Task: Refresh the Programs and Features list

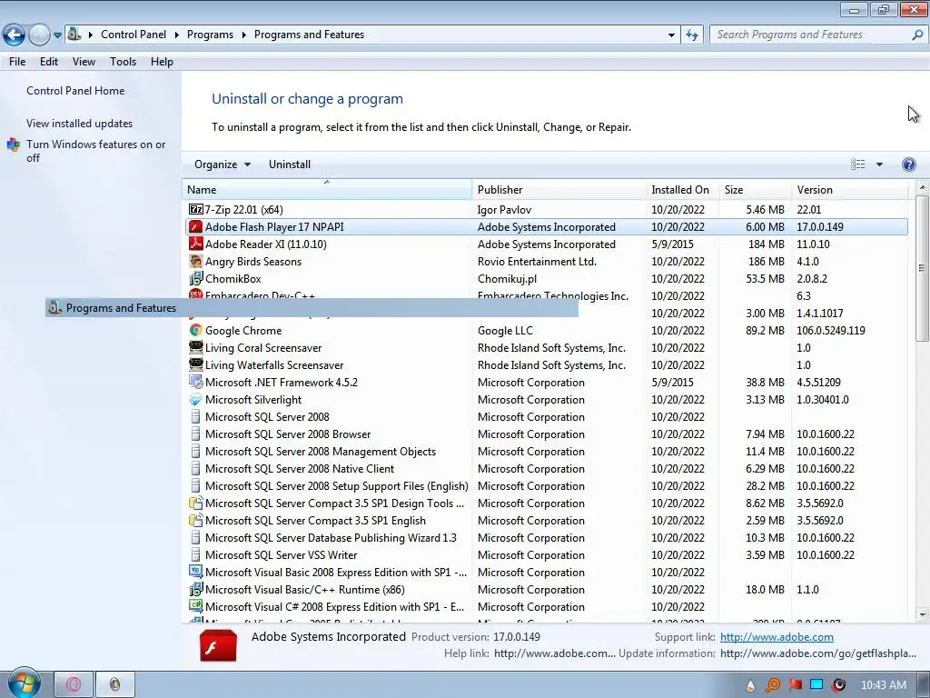Action: pos(691,35)
